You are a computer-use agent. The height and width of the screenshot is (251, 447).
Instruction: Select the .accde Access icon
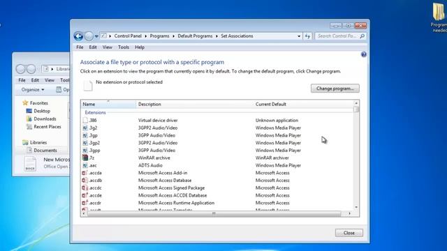click(x=85, y=195)
